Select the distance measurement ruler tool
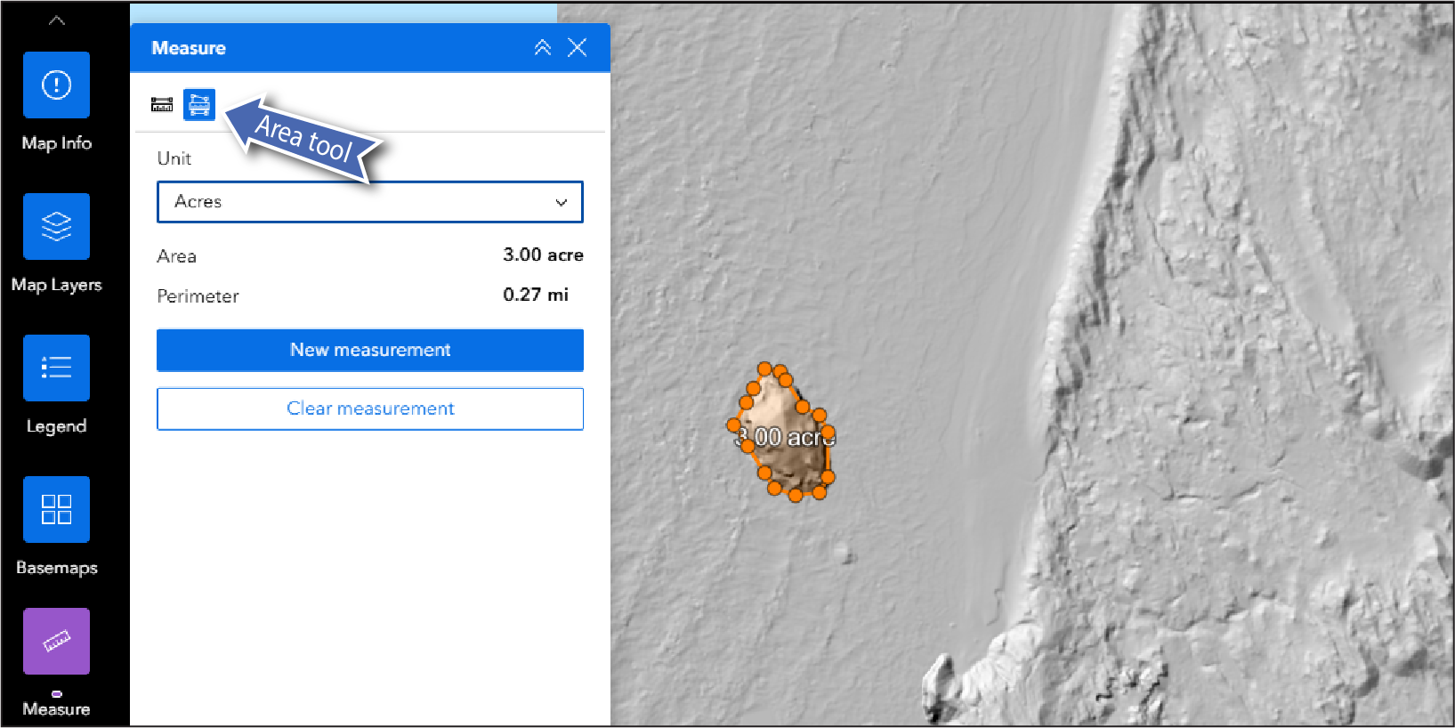1455x728 pixels. [162, 105]
